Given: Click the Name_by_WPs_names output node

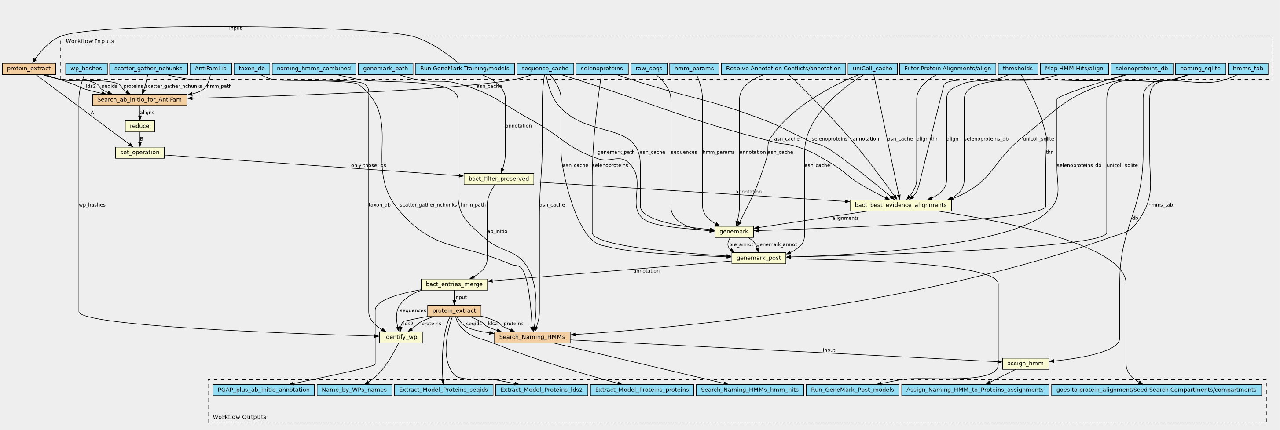Looking at the screenshot, I should click(x=354, y=390).
